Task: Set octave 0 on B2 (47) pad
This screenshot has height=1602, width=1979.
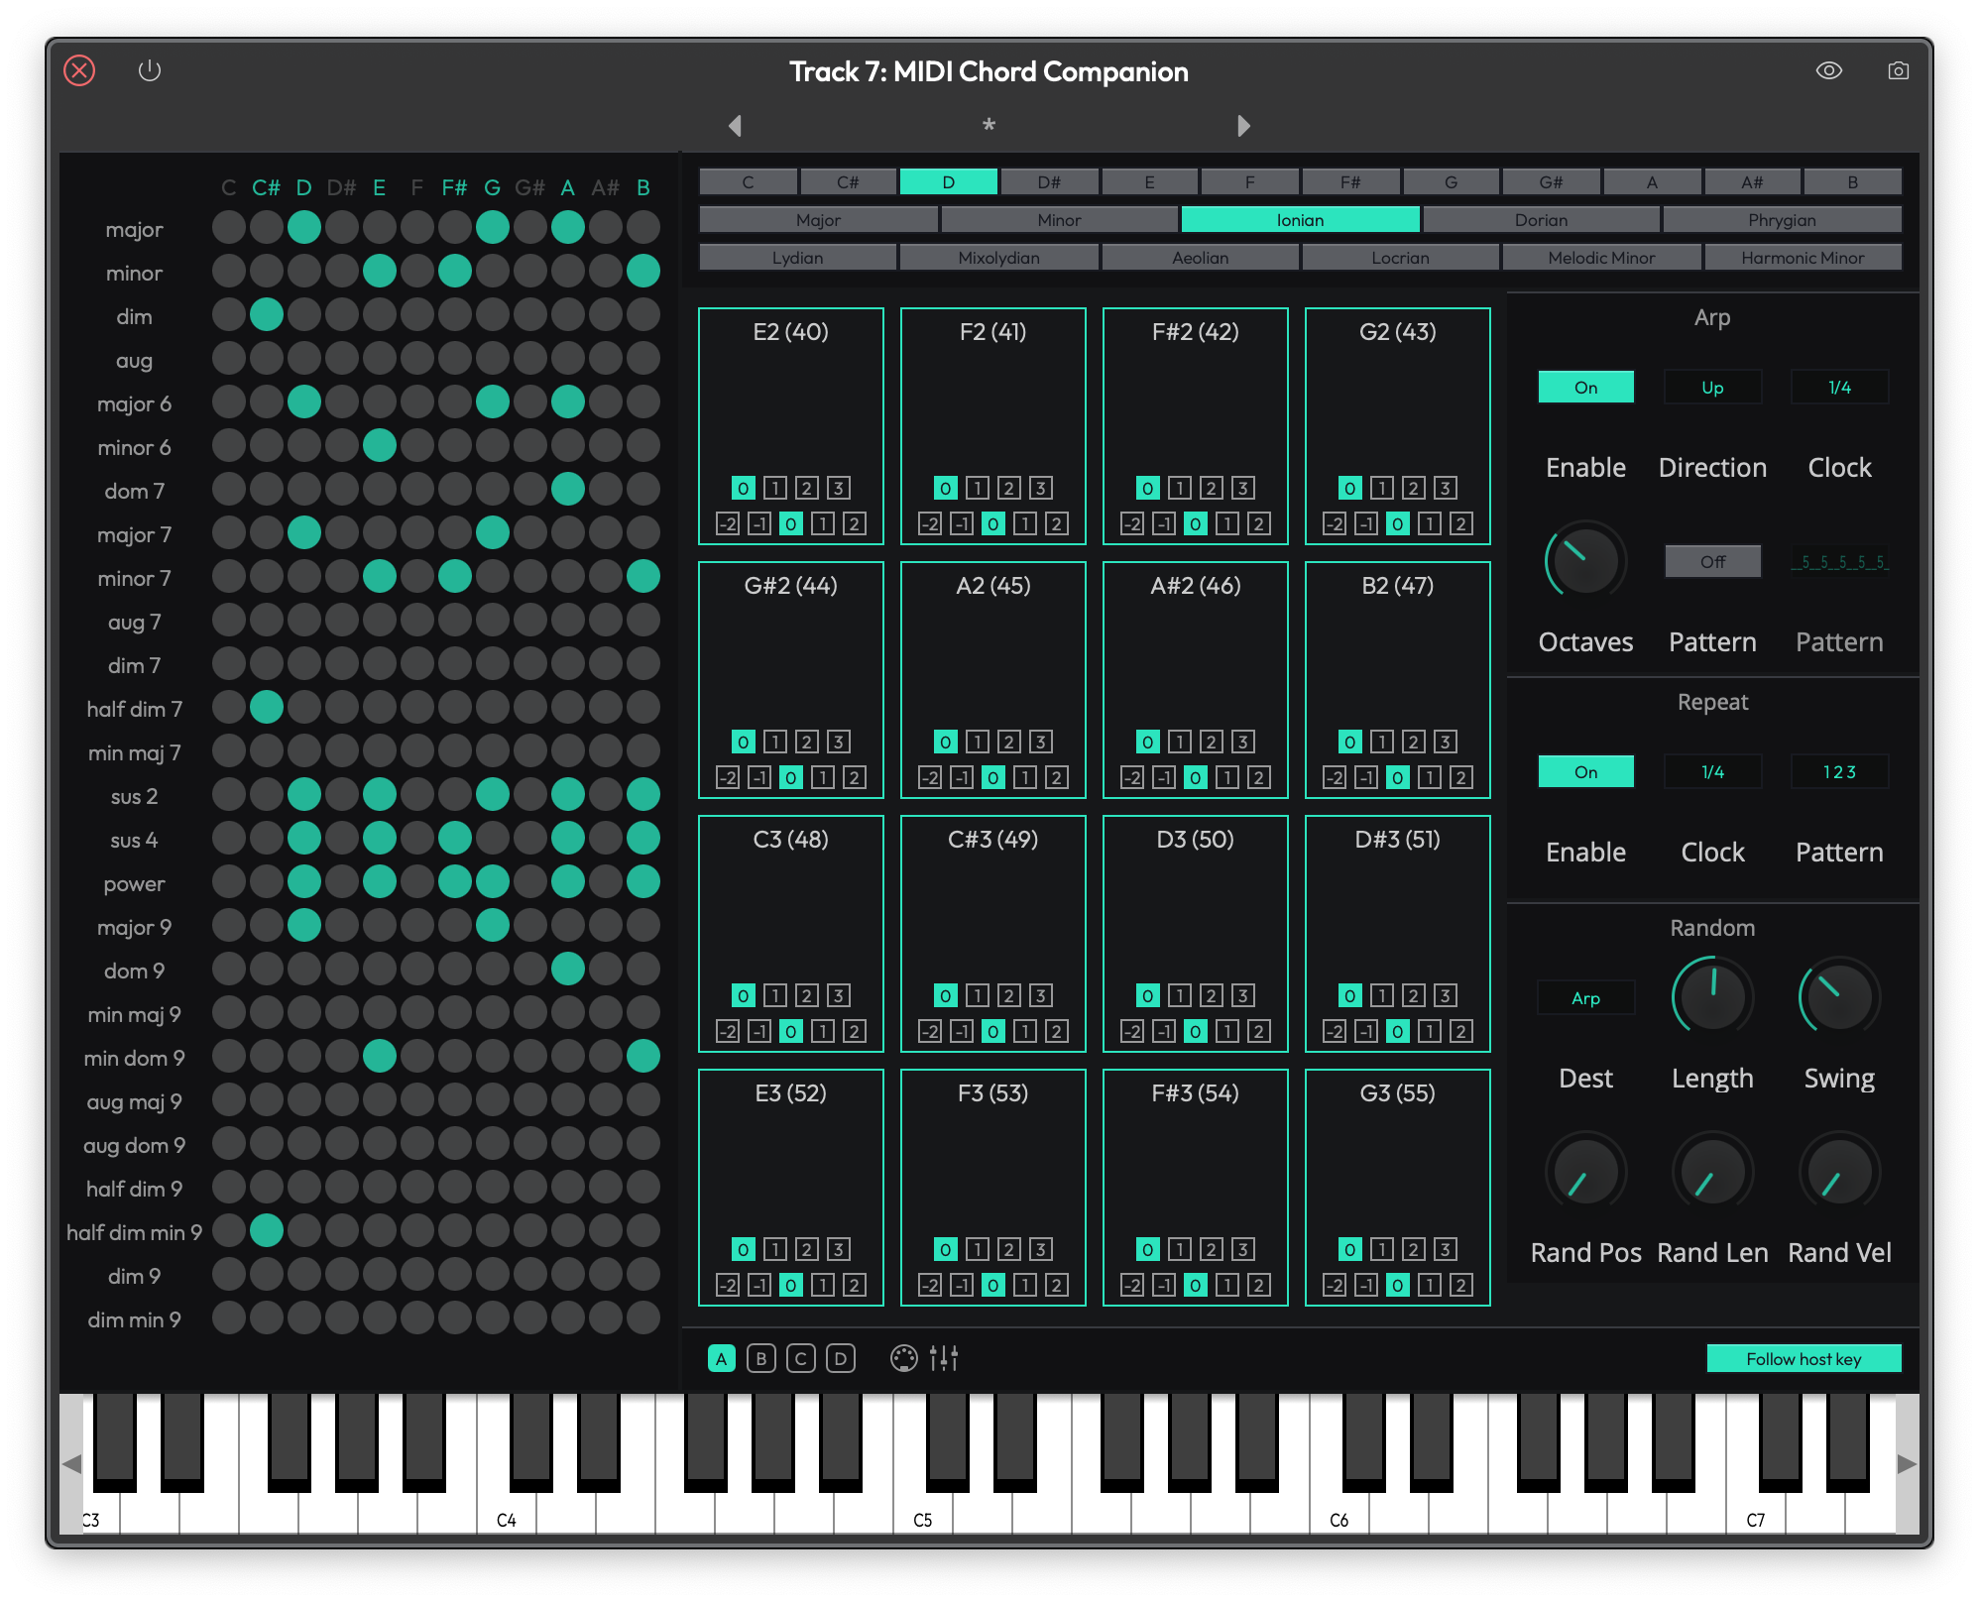Action: (x=1398, y=777)
